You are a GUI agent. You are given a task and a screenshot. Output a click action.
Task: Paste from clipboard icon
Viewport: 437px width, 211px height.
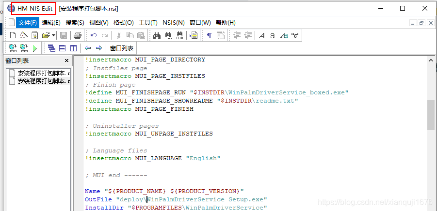[141, 35]
